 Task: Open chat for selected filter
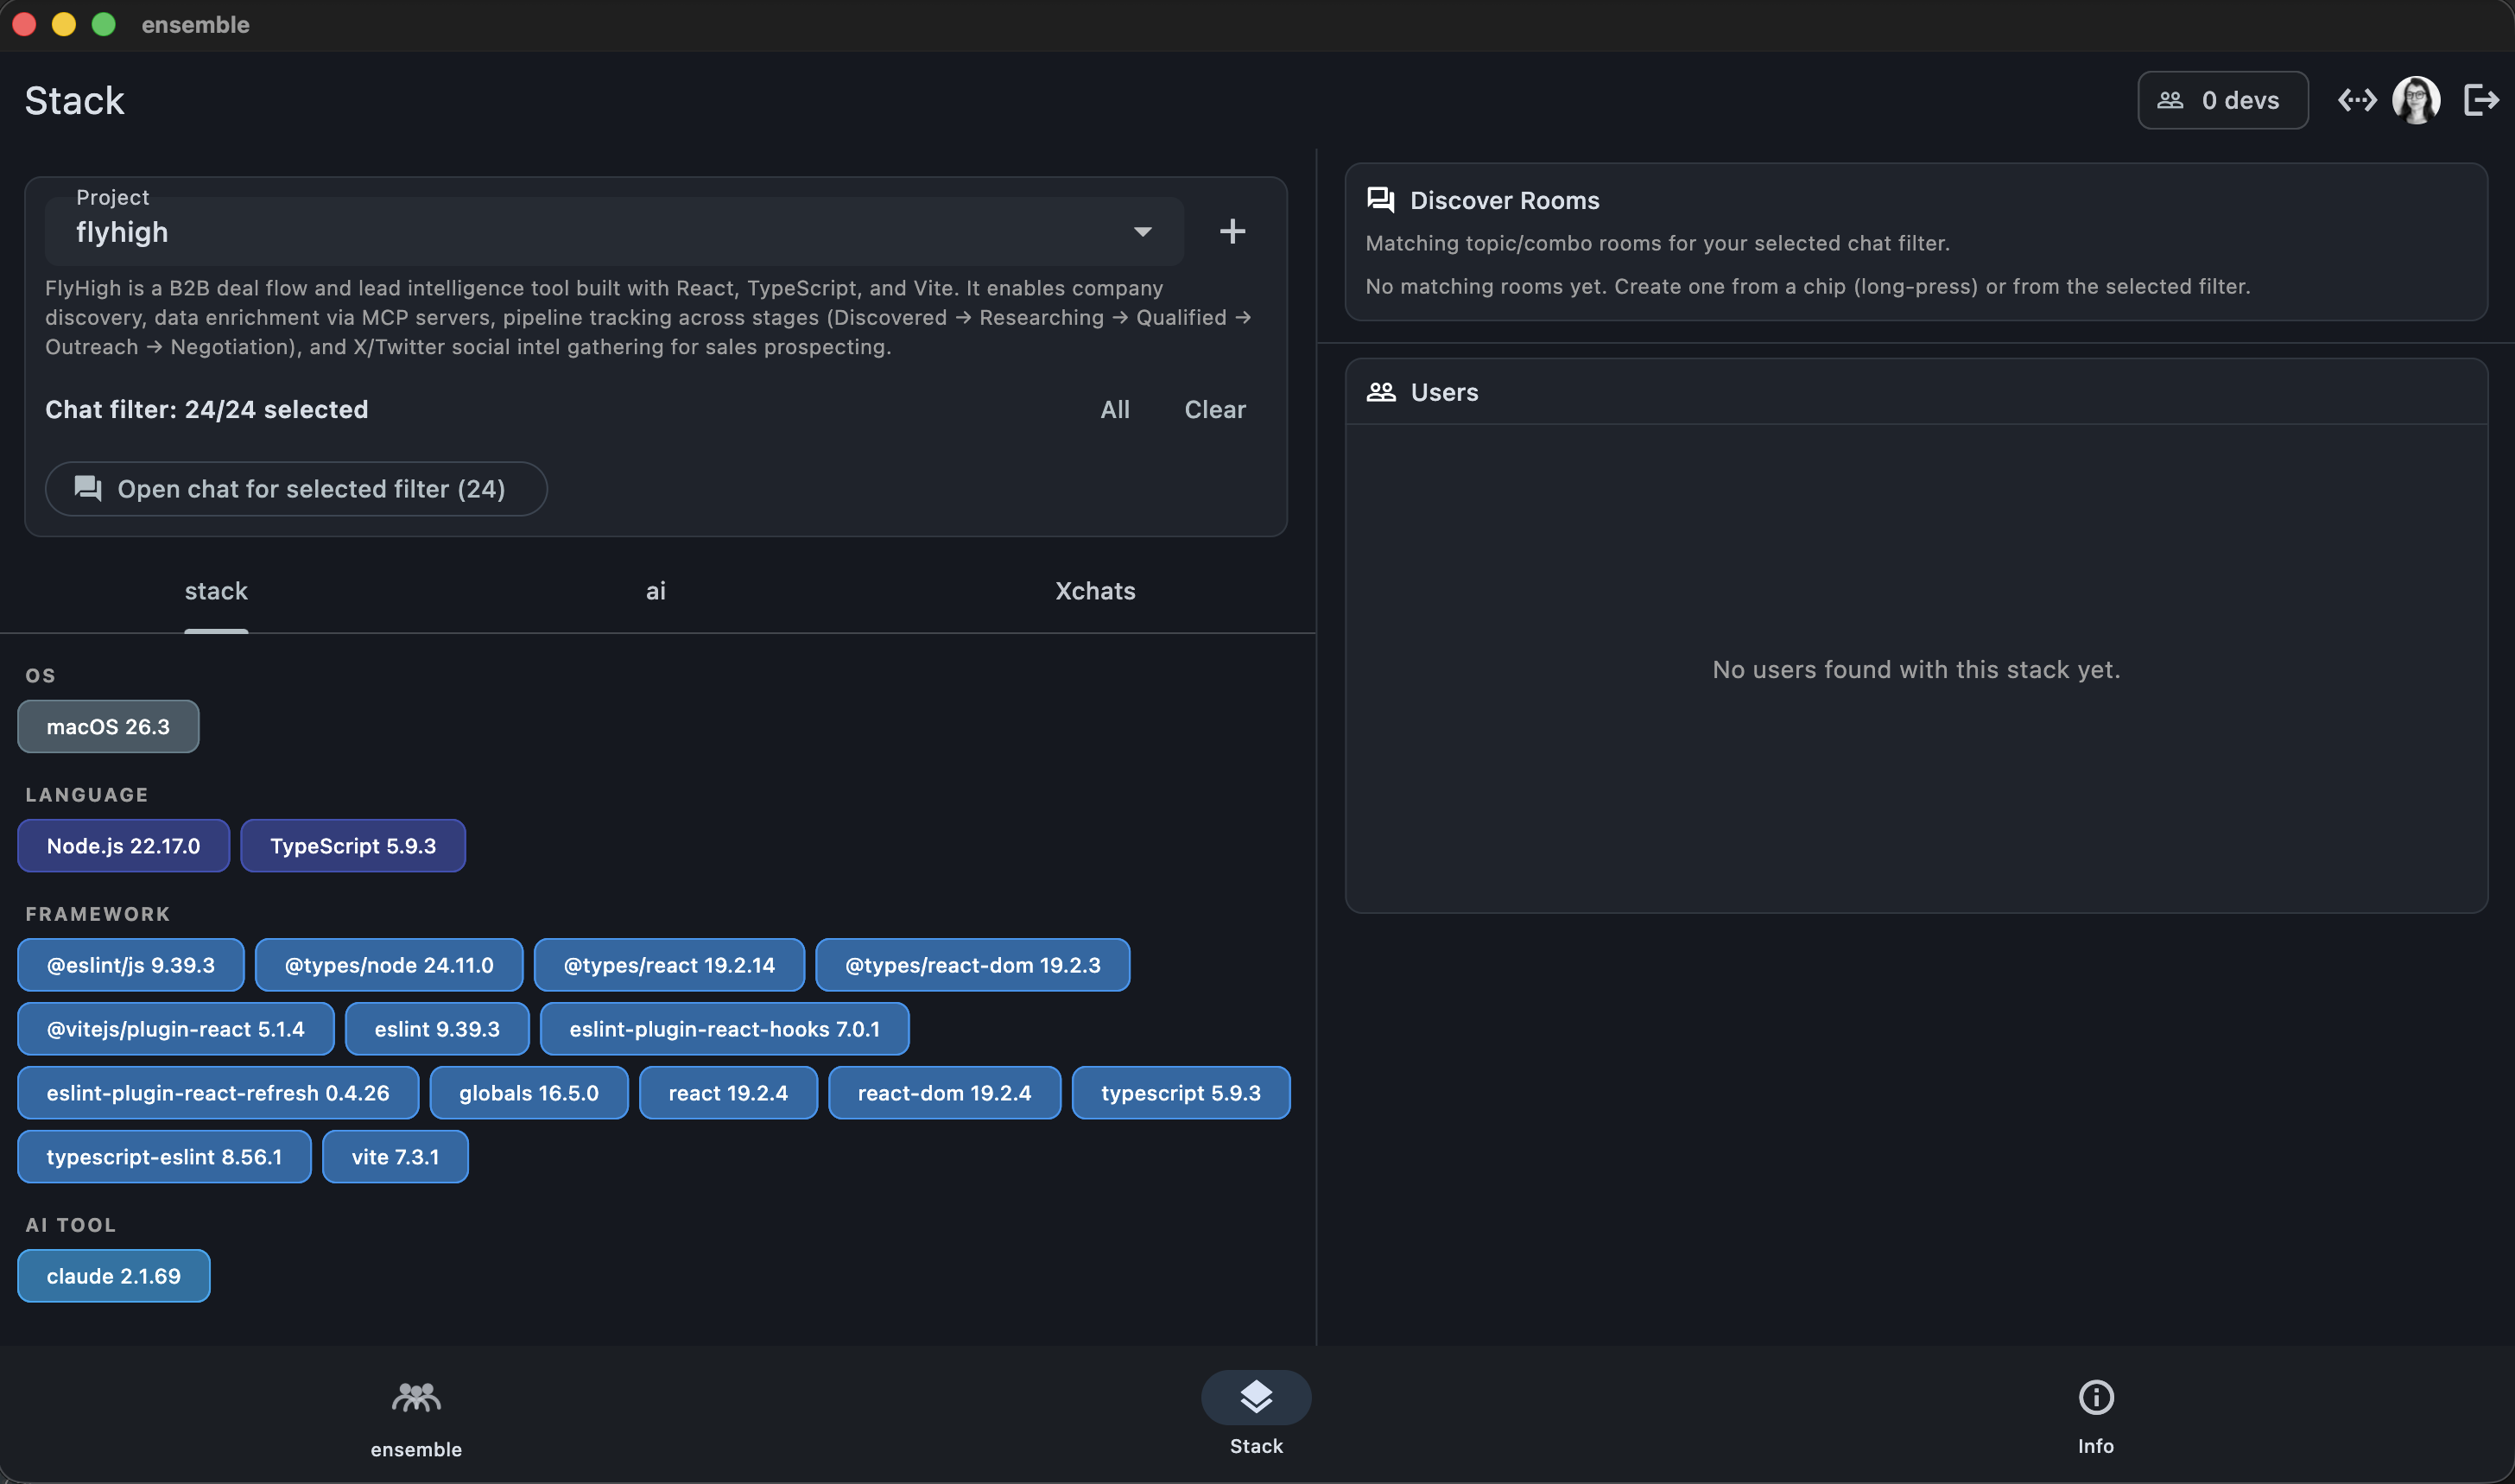tap(296, 489)
